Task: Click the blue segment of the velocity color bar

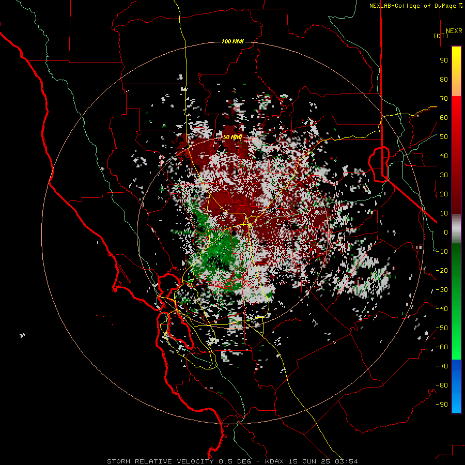Action: tap(456, 385)
